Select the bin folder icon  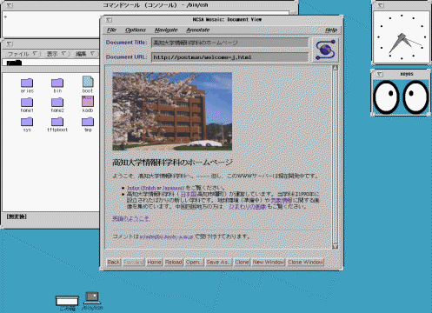(x=57, y=83)
